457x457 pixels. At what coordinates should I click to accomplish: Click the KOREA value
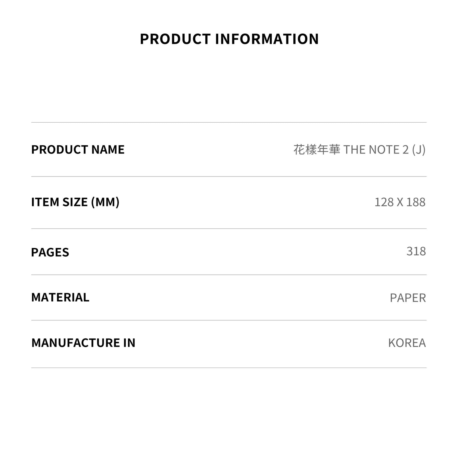click(407, 343)
